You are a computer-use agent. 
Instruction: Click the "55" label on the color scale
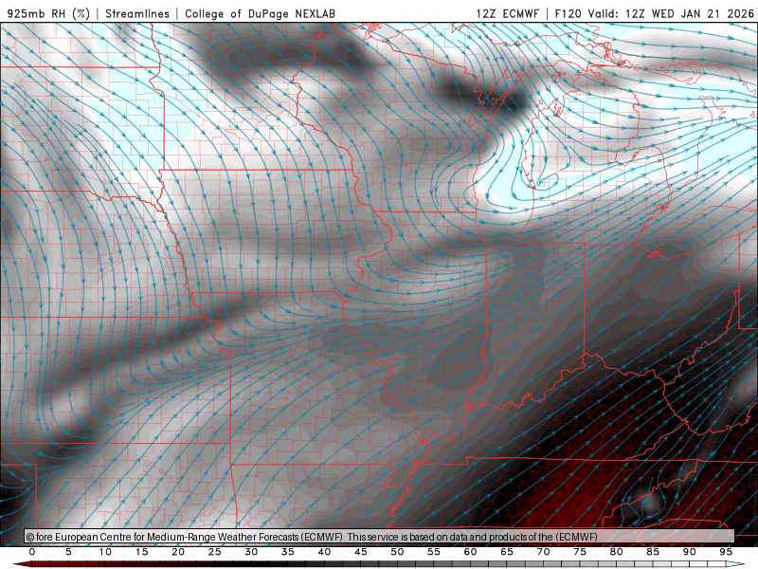pos(434,552)
